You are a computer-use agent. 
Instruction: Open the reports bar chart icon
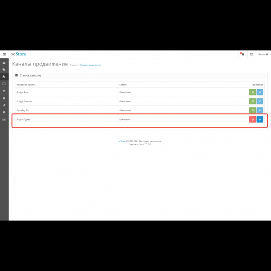click(x=4, y=119)
